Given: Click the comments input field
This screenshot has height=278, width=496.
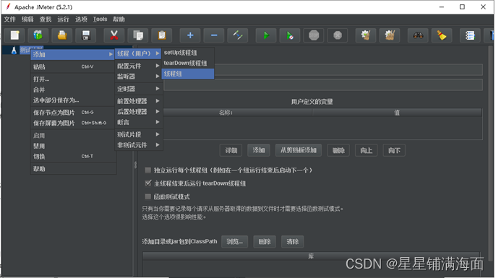Looking at the screenshot, I should pyautogui.click(x=323, y=85).
